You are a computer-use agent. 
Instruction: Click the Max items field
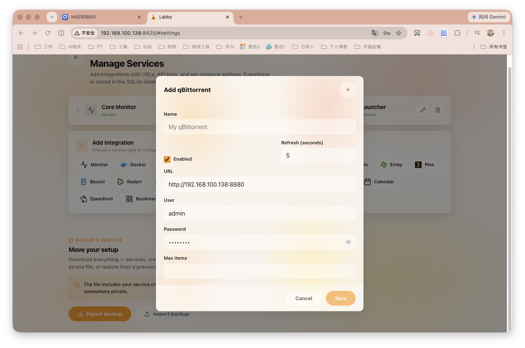(x=259, y=271)
